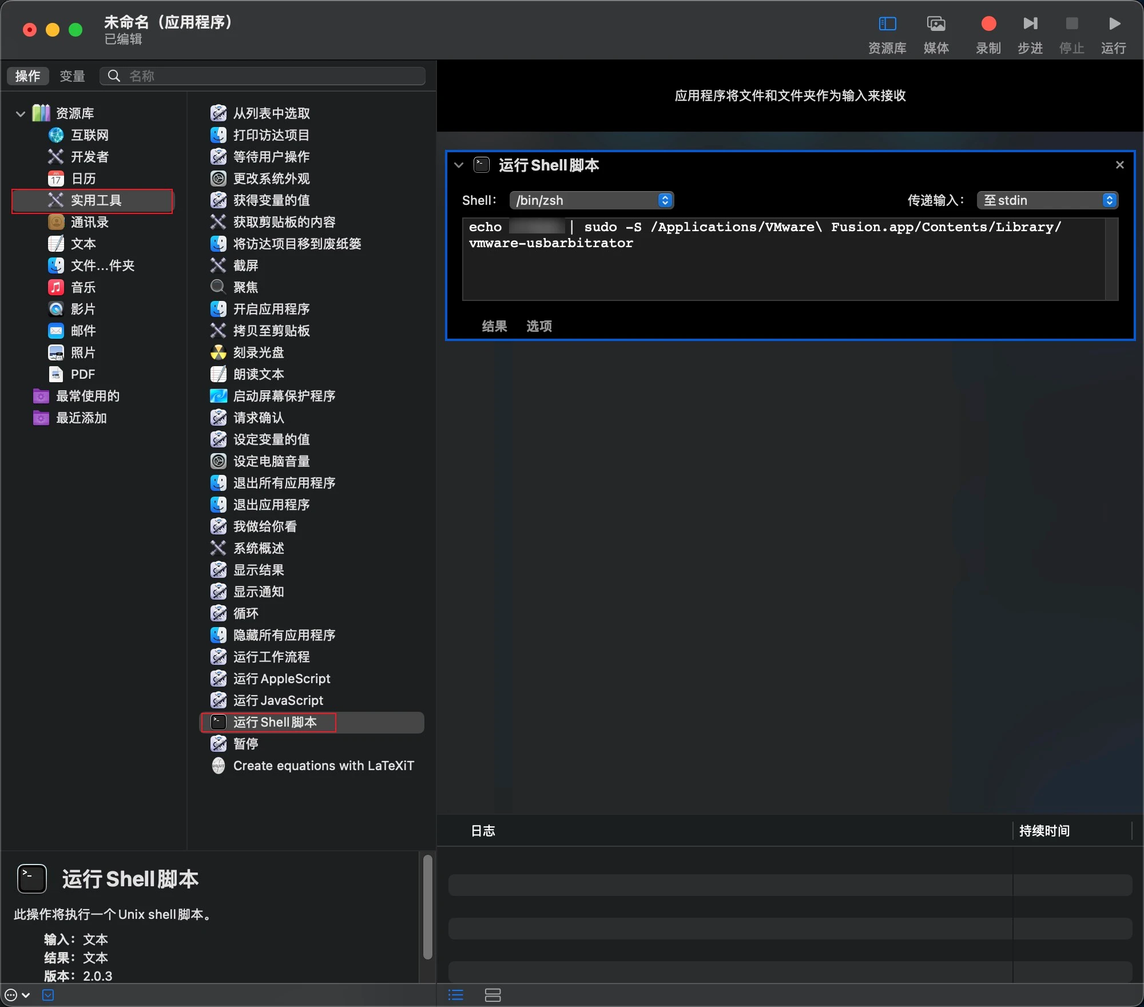Select 更改系统外观 action icon
This screenshot has width=1144, height=1007.
[x=219, y=179]
